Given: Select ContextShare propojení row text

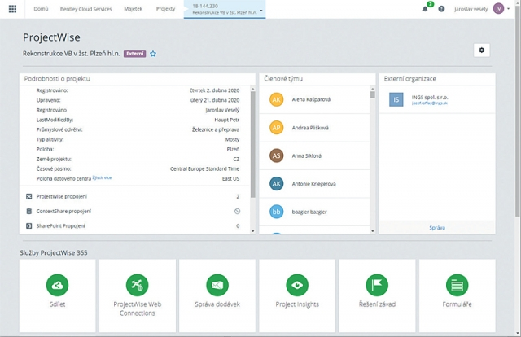Looking at the screenshot, I should [63, 211].
